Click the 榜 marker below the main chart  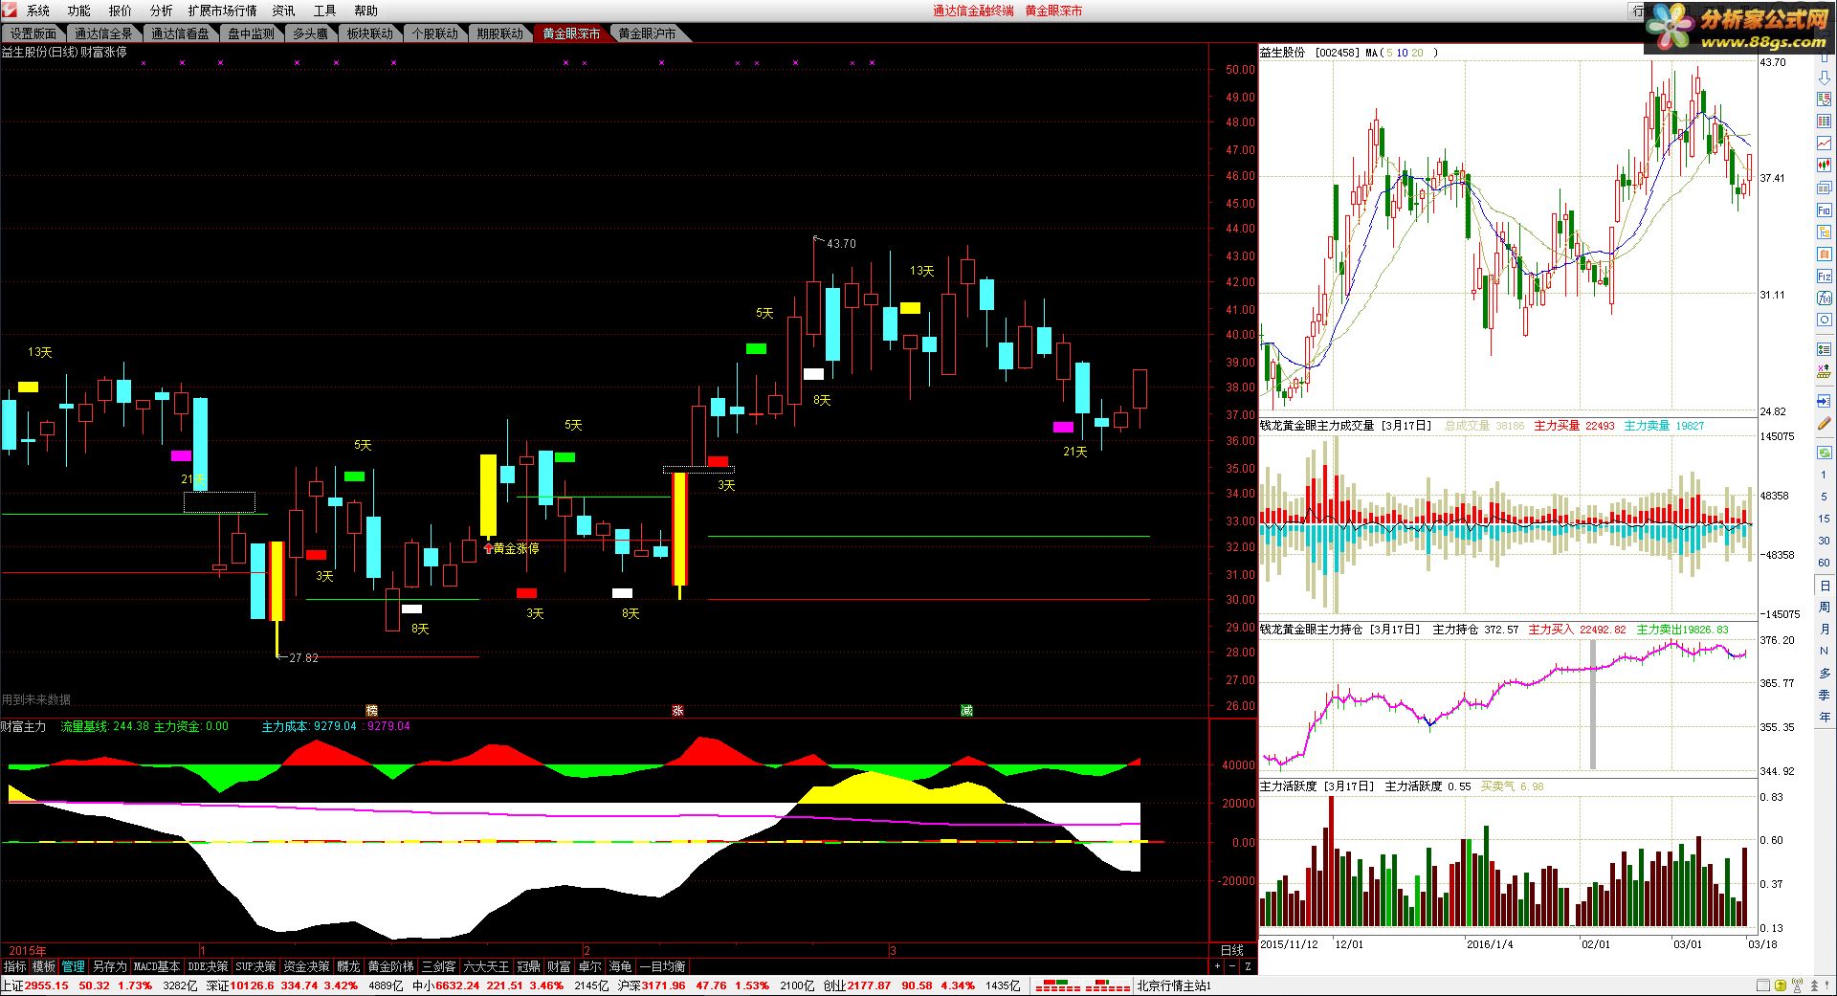(372, 710)
